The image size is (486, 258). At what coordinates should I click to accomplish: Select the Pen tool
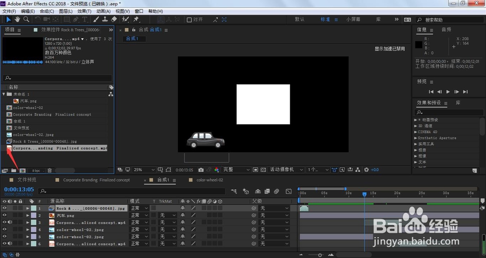click(76, 19)
